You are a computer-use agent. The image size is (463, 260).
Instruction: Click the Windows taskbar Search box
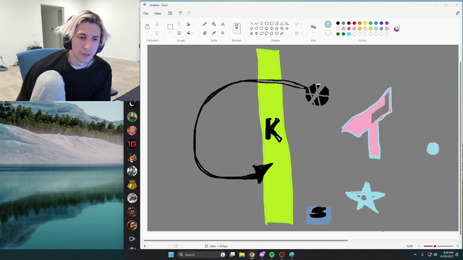click(x=197, y=255)
